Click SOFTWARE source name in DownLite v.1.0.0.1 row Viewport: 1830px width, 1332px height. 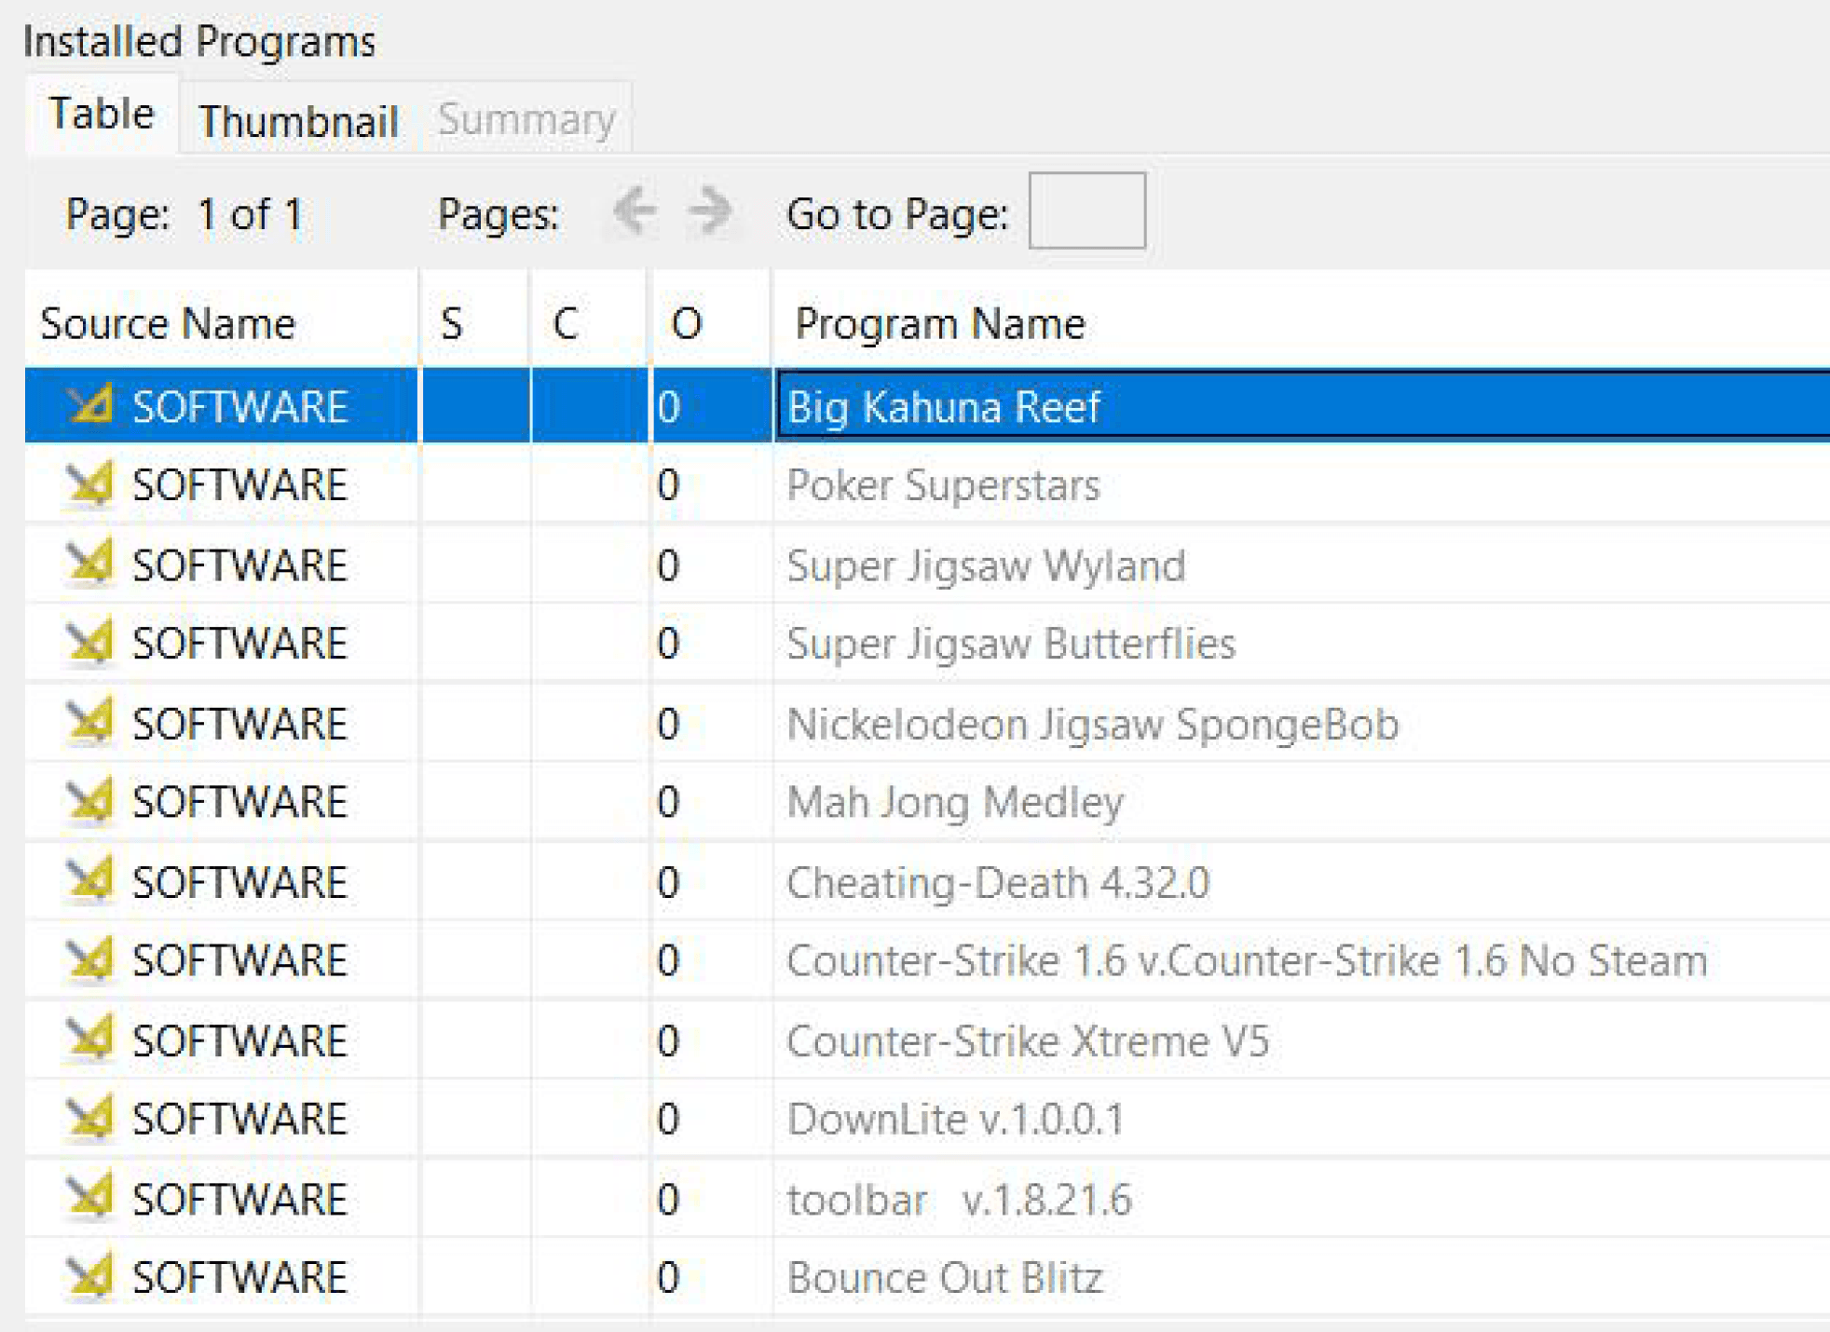(239, 1118)
